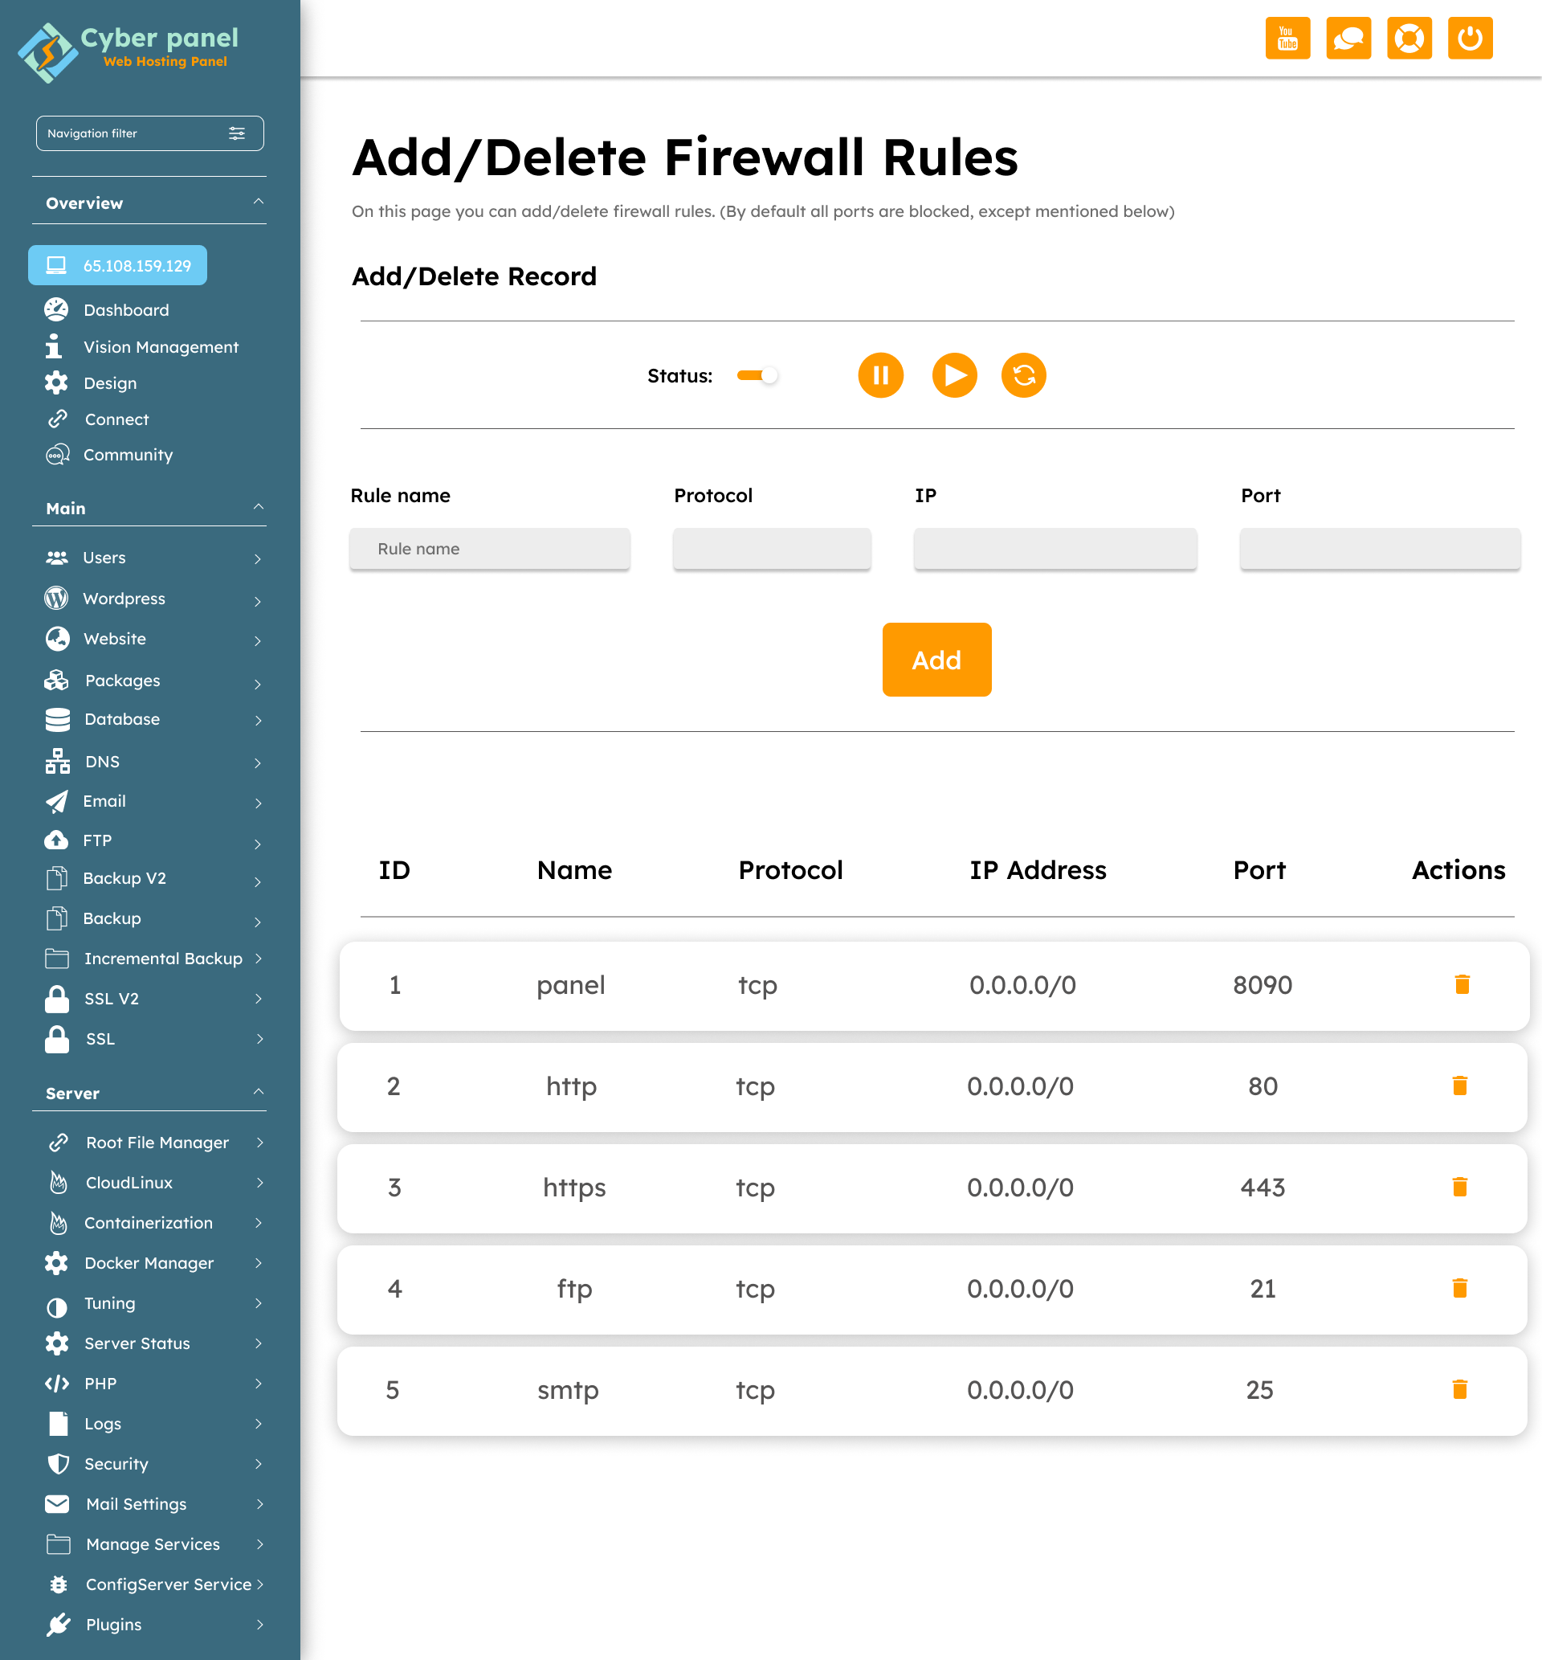The image size is (1542, 1660).
Task: Collapse the Overview section
Action: [x=259, y=202]
